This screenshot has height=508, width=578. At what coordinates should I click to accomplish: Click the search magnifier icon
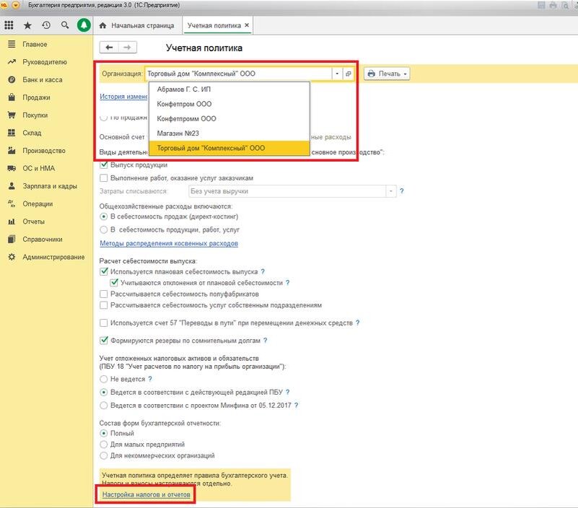(x=65, y=25)
